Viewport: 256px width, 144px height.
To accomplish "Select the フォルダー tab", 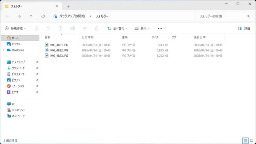I will [32, 6].
